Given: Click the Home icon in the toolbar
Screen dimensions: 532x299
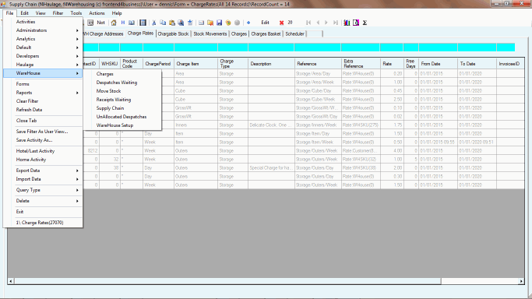Looking at the screenshot, I should (x=114, y=23).
